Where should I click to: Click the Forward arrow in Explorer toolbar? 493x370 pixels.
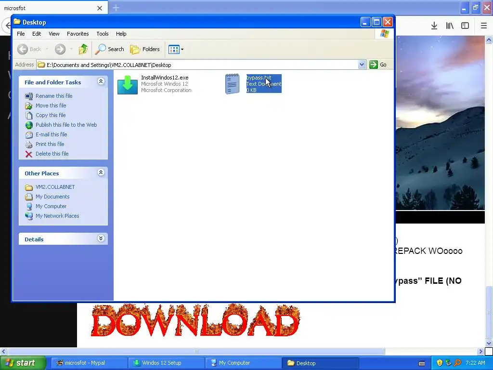tap(60, 49)
